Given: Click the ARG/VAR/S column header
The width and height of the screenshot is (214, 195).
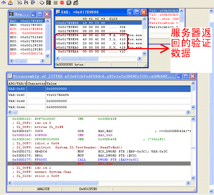Looking at the screenshot, I should tap(17, 83).
